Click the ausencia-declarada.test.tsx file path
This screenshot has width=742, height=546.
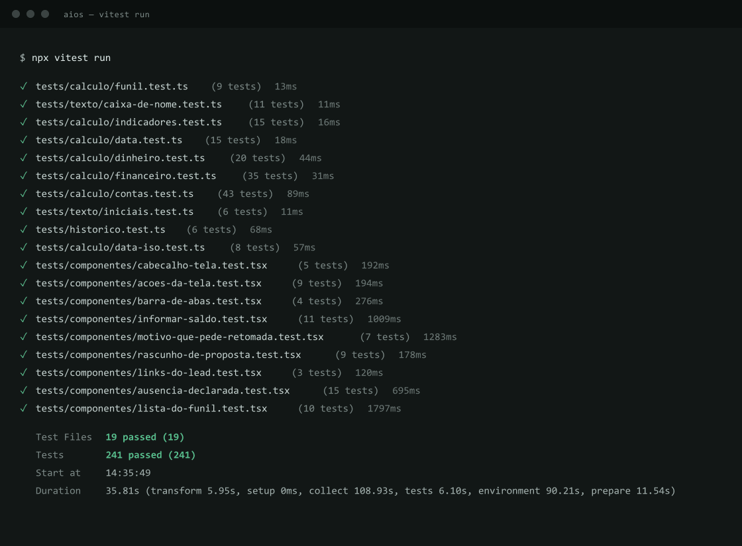pyautogui.click(x=163, y=390)
